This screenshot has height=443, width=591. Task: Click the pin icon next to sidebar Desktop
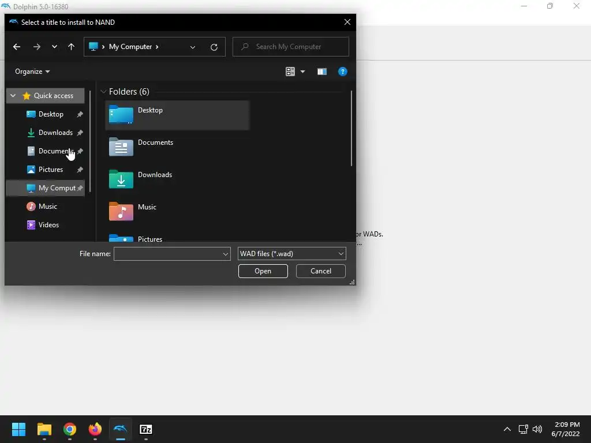pos(80,114)
